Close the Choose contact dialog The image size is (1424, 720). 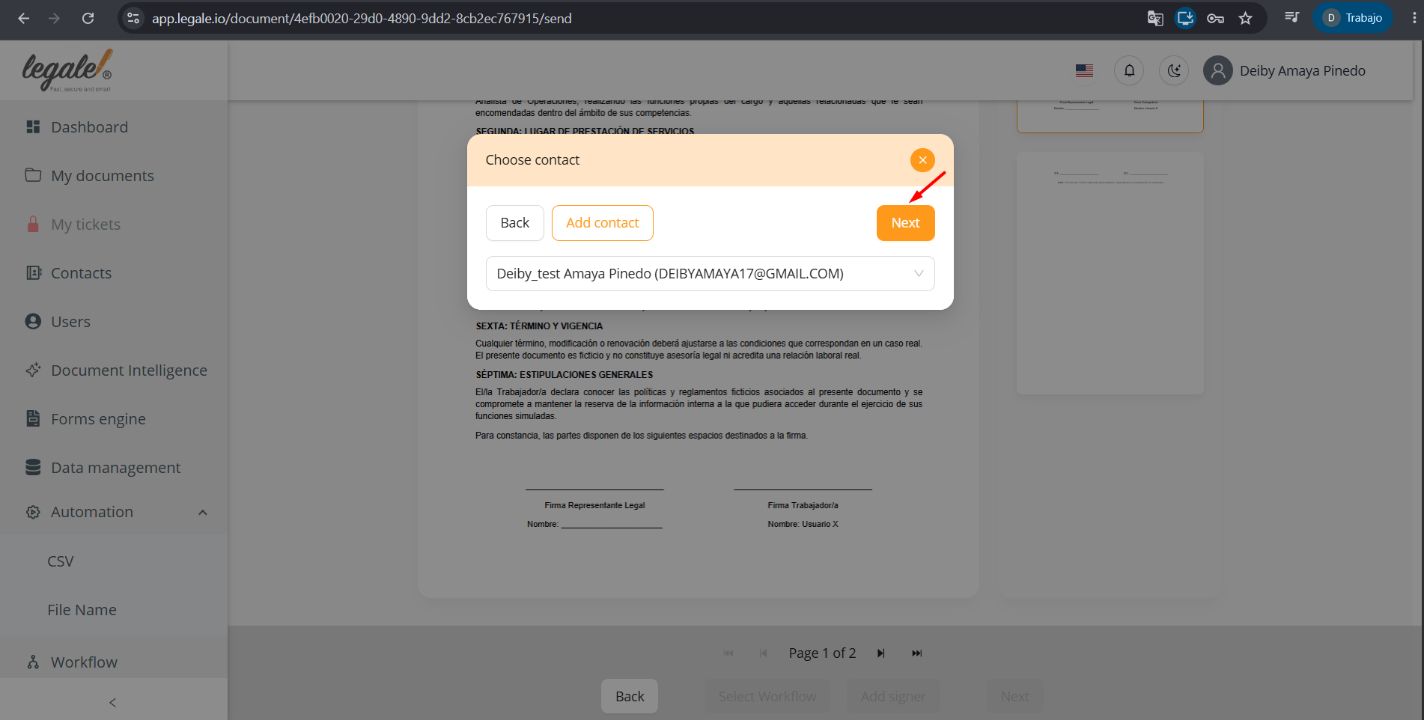[922, 159]
